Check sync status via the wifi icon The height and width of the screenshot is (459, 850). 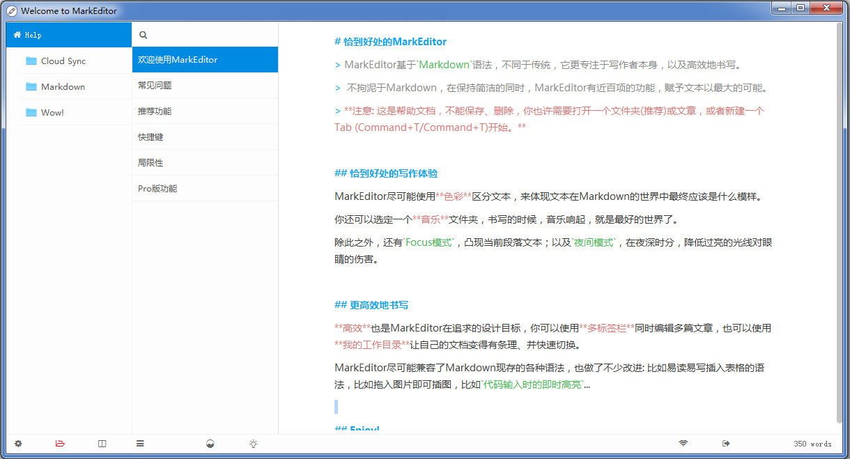tap(683, 444)
